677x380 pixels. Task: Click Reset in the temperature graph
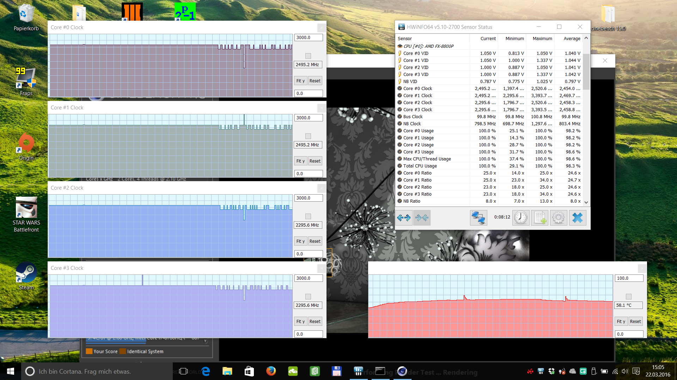pos(635,322)
